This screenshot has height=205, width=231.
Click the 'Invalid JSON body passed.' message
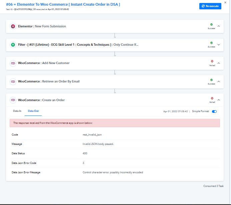click(x=98, y=144)
